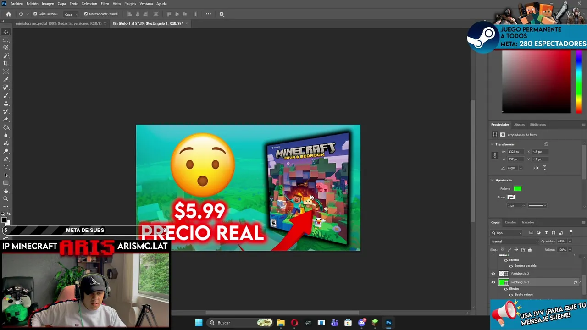Collapse the Apariencia section

(x=492, y=180)
